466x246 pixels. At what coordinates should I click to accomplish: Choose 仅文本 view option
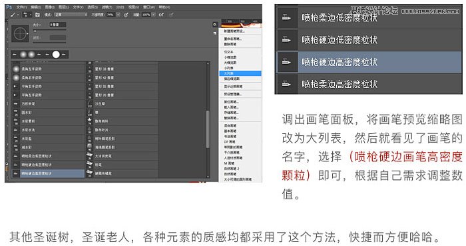(x=228, y=52)
